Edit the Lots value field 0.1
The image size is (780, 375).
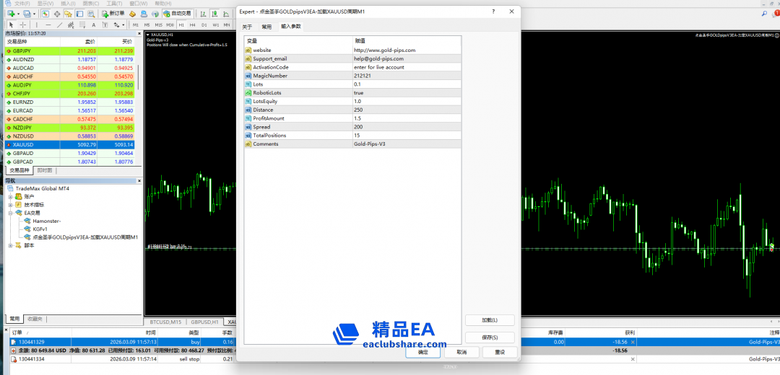[404, 84]
